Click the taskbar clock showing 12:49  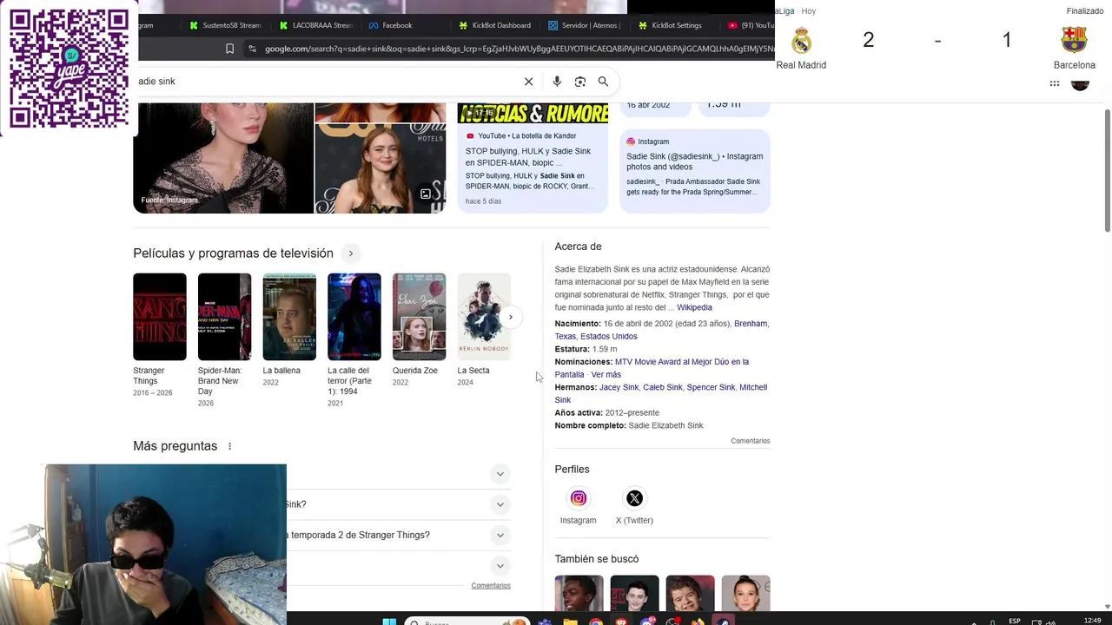click(x=1093, y=620)
